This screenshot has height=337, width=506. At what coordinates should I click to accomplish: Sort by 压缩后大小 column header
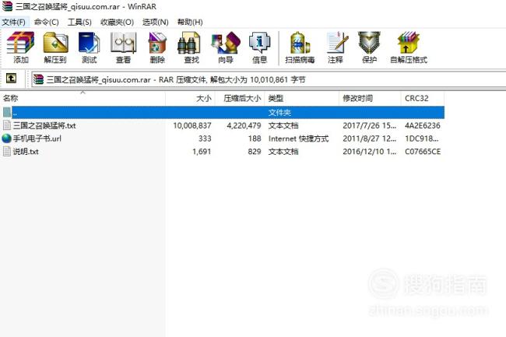pos(240,98)
